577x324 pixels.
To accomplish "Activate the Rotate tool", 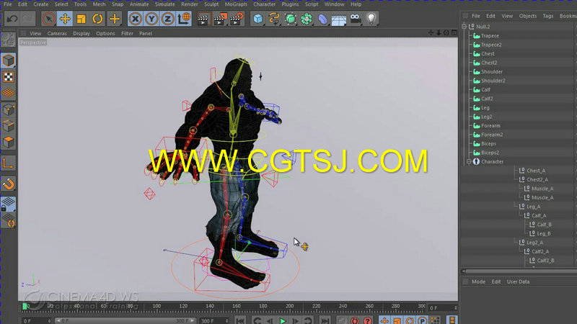I will [97, 19].
